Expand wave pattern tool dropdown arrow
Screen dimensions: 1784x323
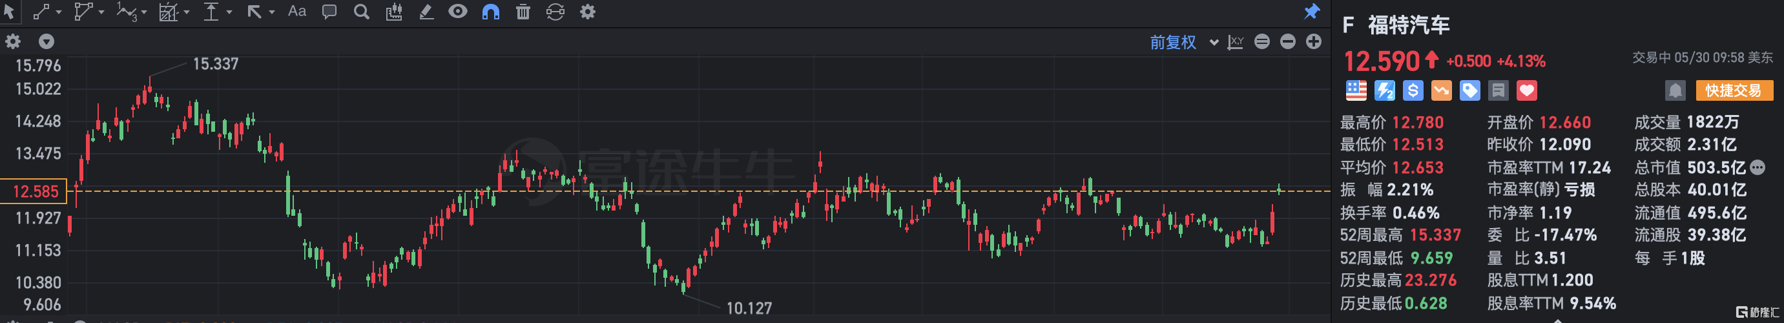pos(144,12)
